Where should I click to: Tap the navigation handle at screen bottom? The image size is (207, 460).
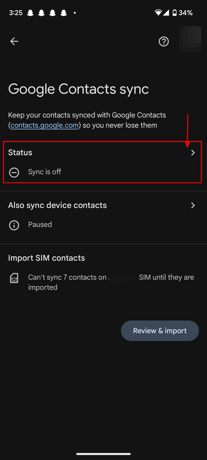(103, 454)
